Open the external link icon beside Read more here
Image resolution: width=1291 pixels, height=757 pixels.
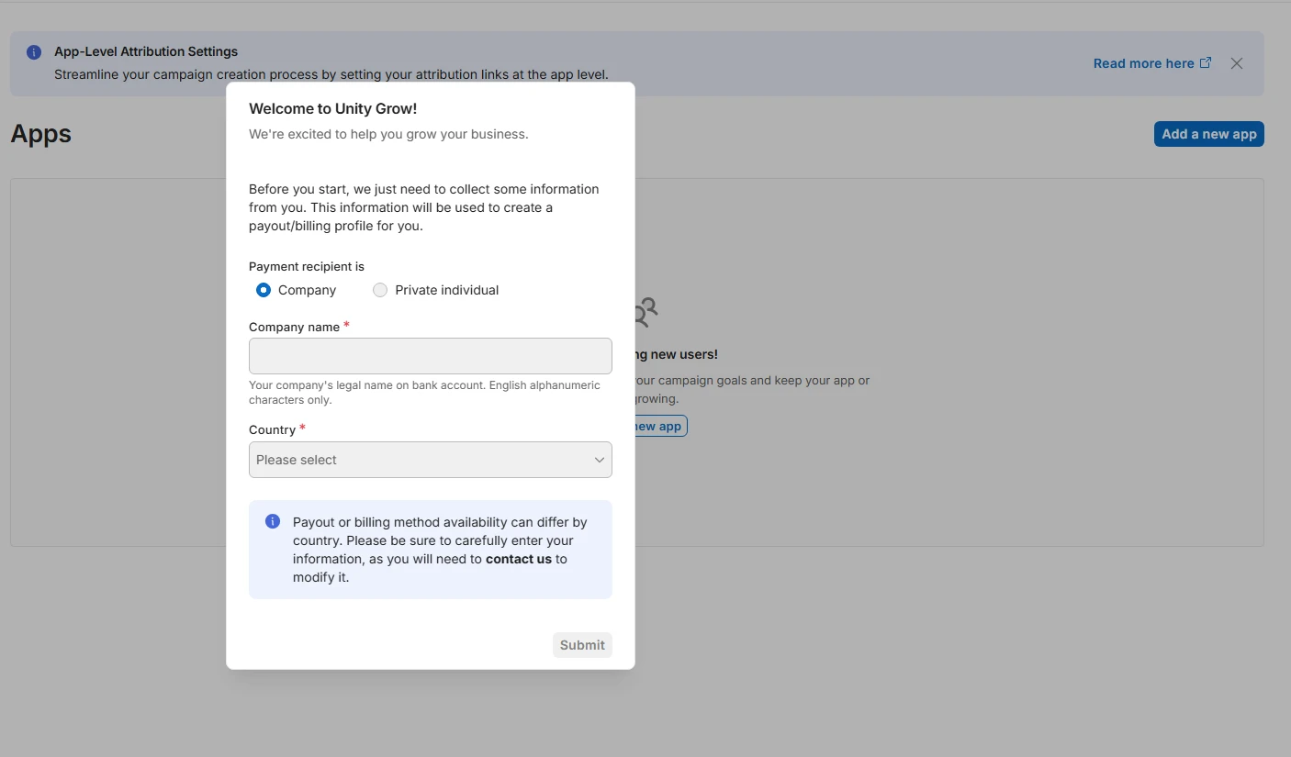(1206, 62)
